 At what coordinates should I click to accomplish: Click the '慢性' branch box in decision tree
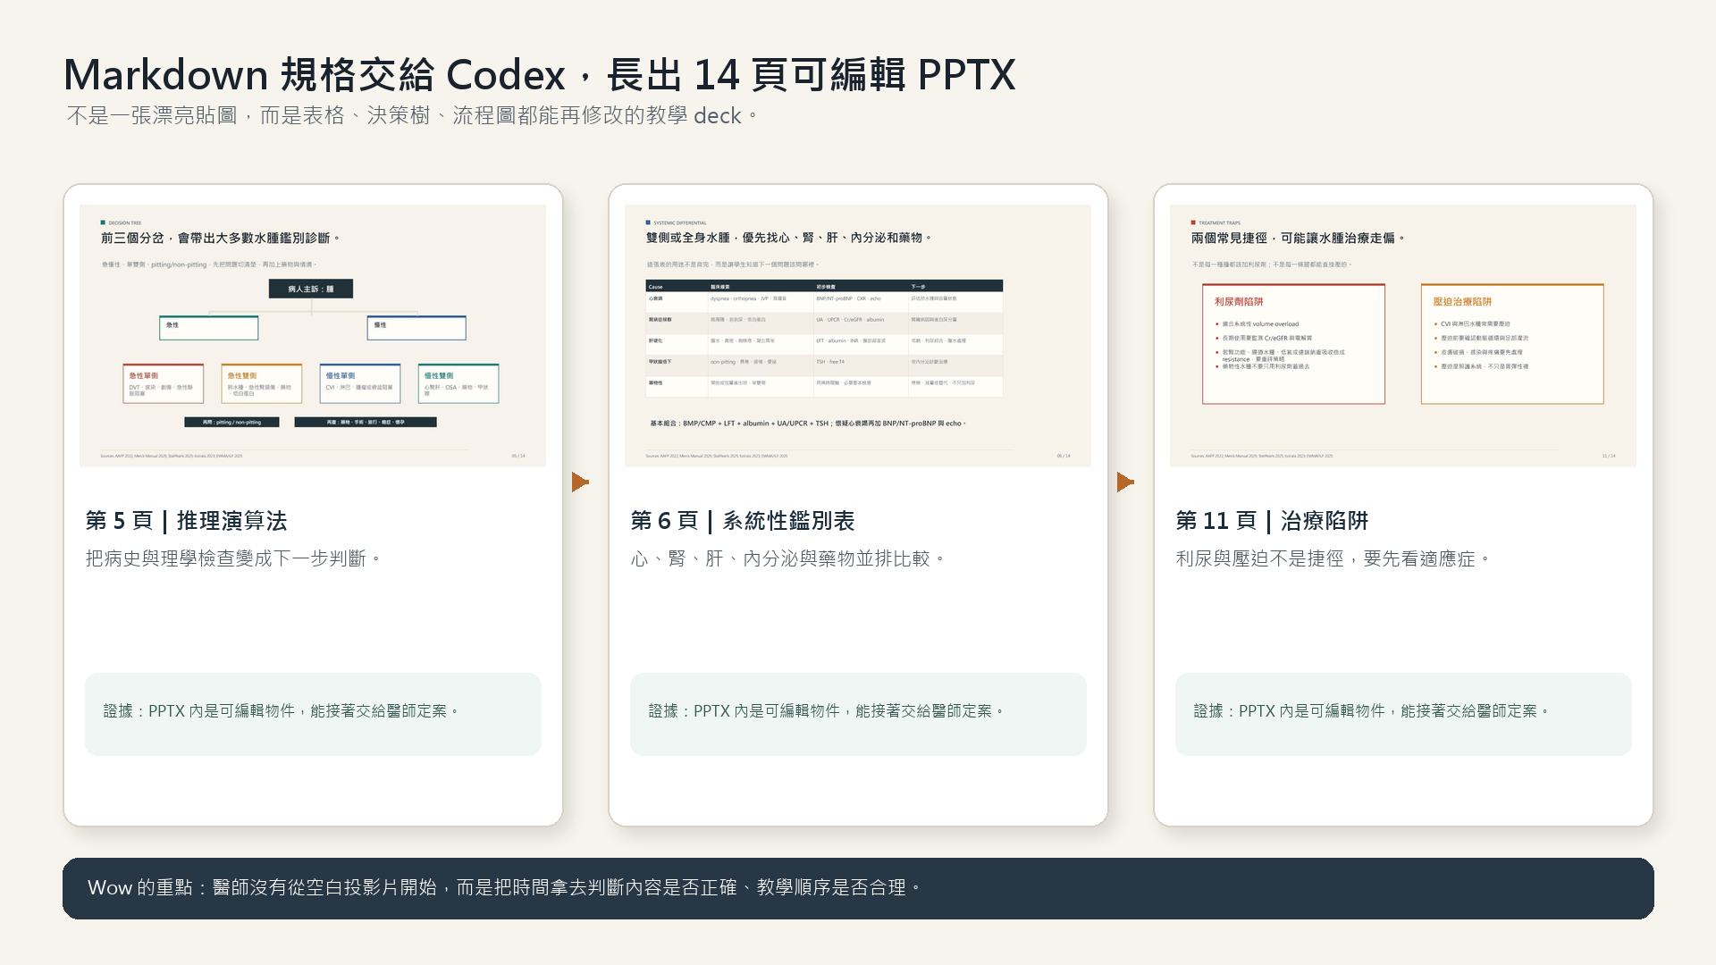click(416, 328)
